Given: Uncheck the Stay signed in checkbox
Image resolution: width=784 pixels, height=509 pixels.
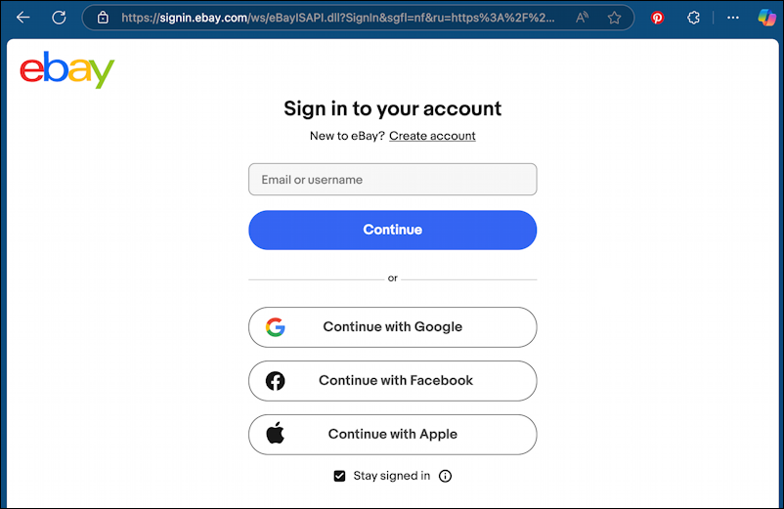Looking at the screenshot, I should click(x=339, y=476).
